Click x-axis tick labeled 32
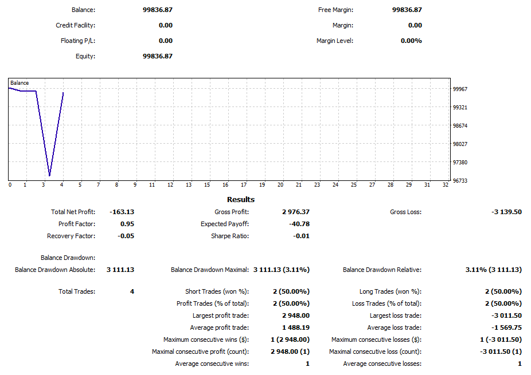This screenshot has width=531, height=375. [x=446, y=185]
